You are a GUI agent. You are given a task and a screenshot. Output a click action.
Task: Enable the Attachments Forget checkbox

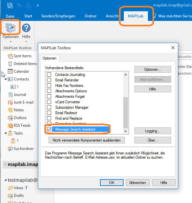(x=49, y=97)
